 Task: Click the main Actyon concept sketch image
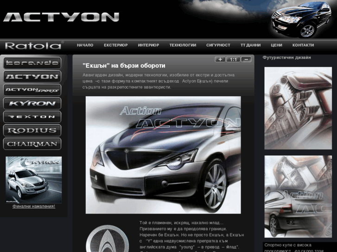click(x=163, y=155)
